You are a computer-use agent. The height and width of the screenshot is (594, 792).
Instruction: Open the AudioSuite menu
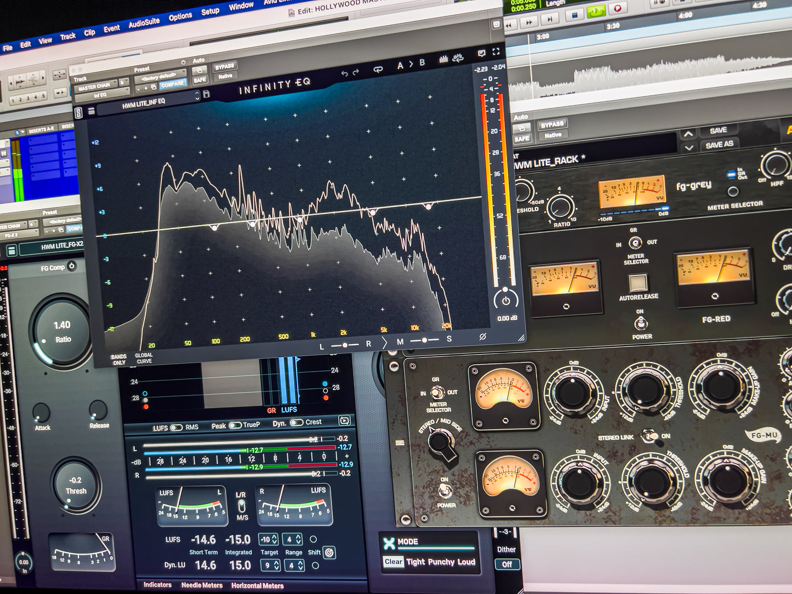[x=144, y=22]
